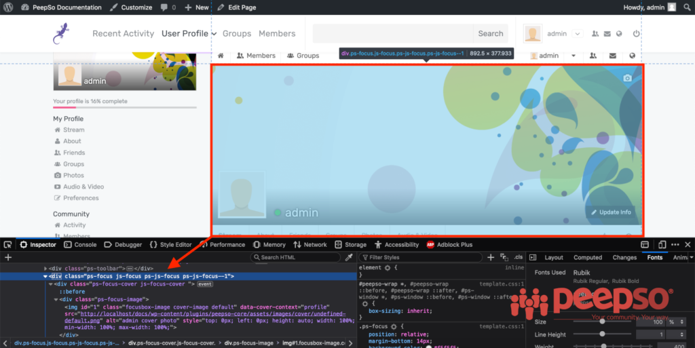695x348 pixels.
Task: Toggle the sidebar pane button beside .cls
Action: click(533, 257)
